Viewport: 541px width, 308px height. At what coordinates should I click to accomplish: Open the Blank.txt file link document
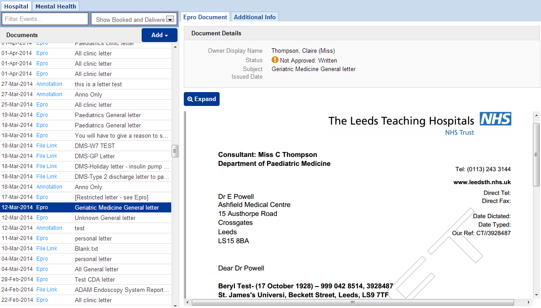86,249
